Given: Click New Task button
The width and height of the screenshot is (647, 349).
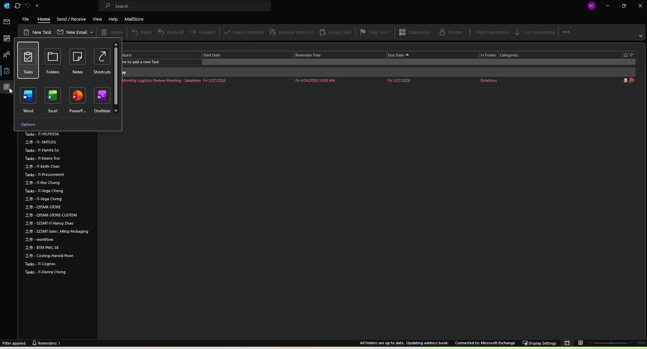Looking at the screenshot, I should click(x=38, y=32).
